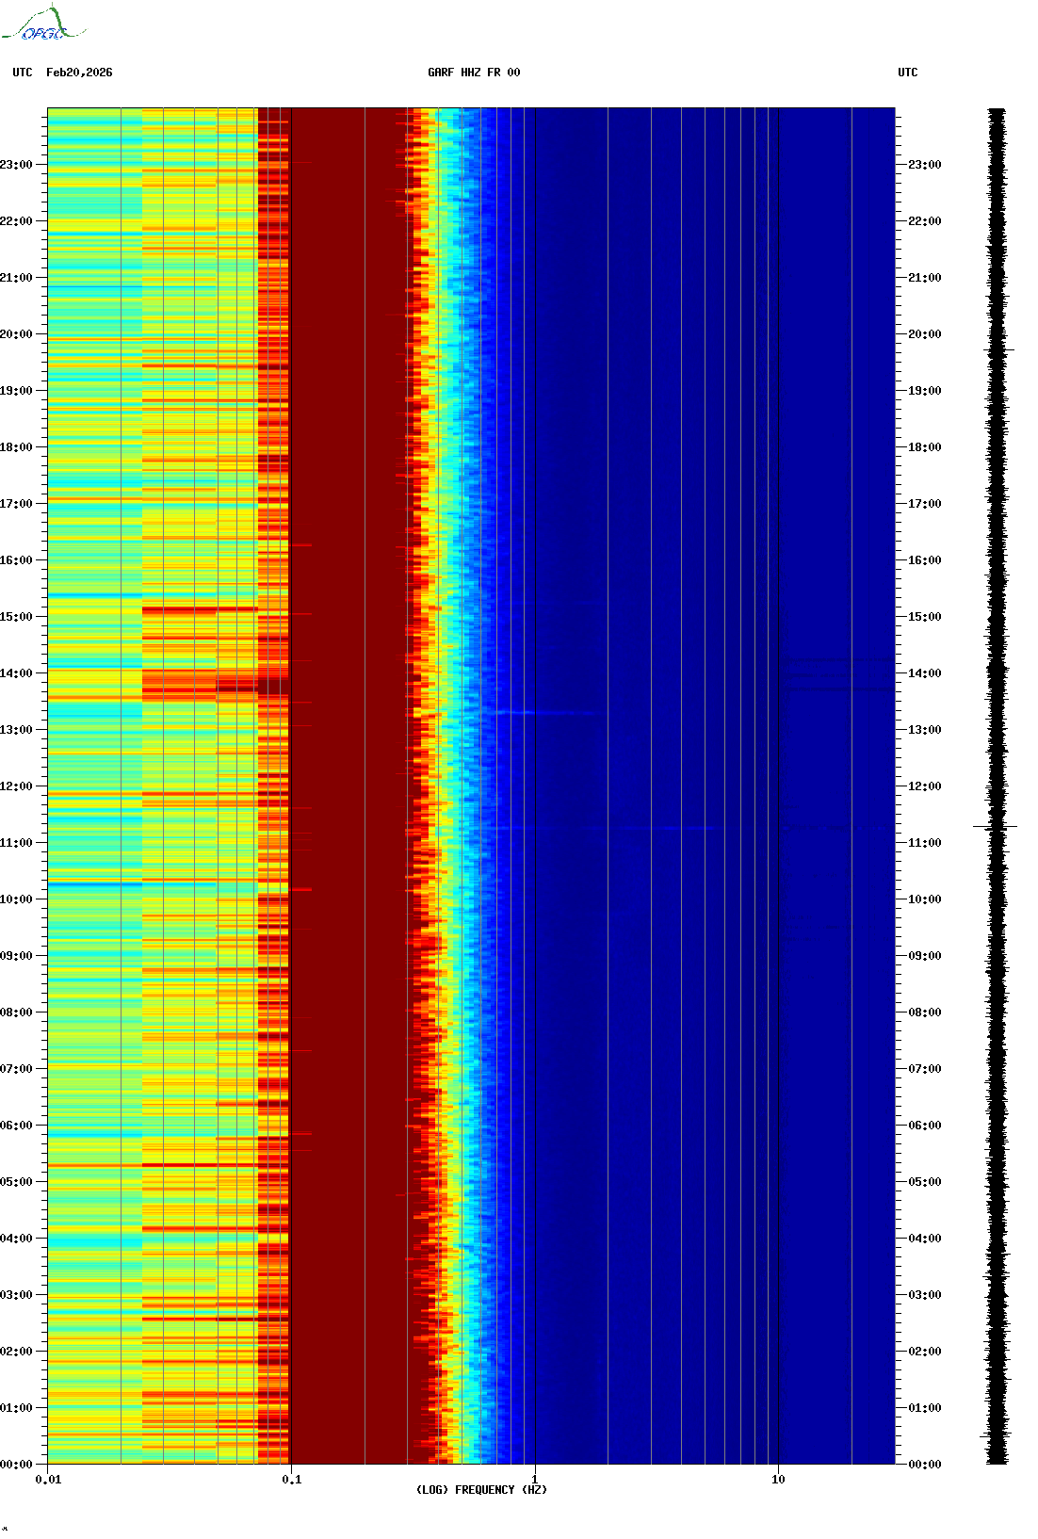Click the 0.01 frequency axis label
The width and height of the screenshot is (1038, 1539).
[x=48, y=1480]
